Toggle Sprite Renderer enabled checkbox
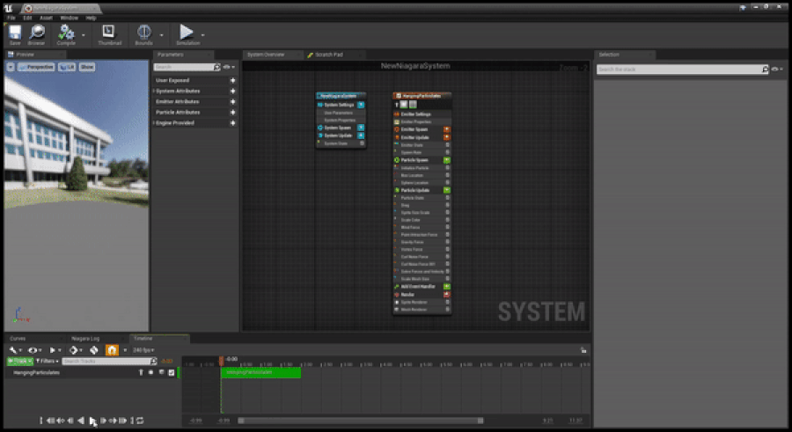This screenshot has height=432, width=792. point(447,302)
